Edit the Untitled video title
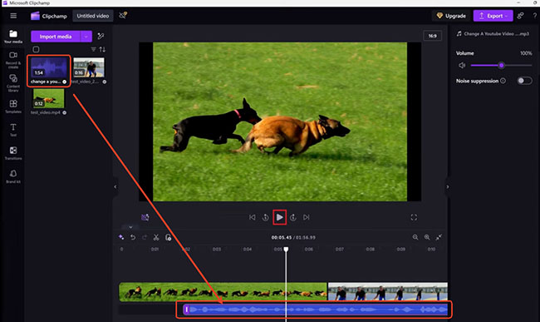Screen dimensions: 540x322 [x=93, y=16]
